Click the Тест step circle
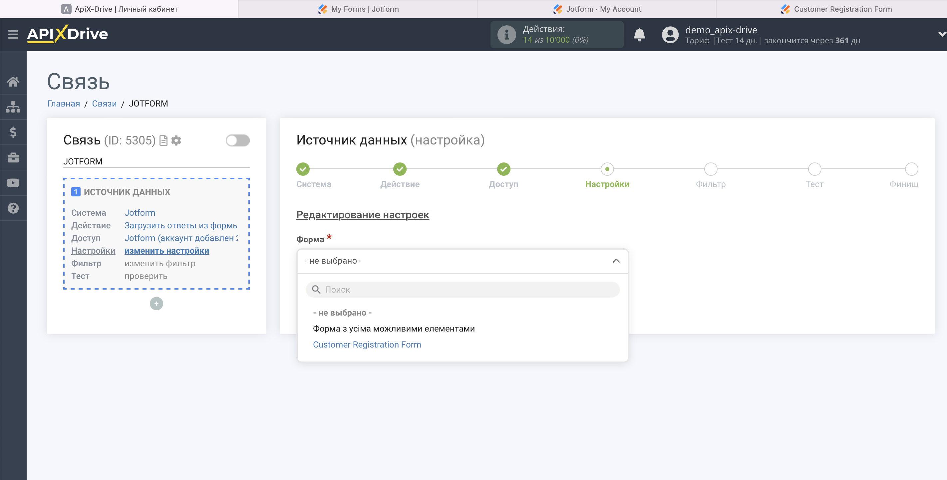This screenshot has height=480, width=947. pos(815,169)
